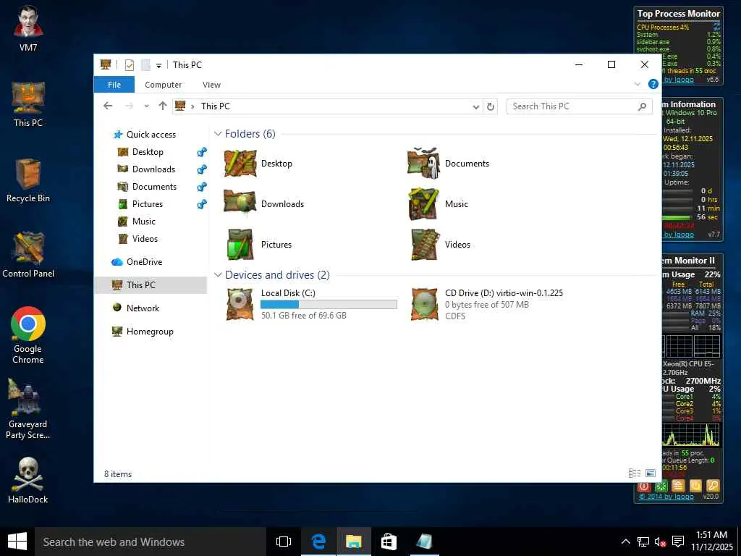Click the network icon in system tray
Image resolution: width=741 pixels, height=556 pixels.
[643, 542]
